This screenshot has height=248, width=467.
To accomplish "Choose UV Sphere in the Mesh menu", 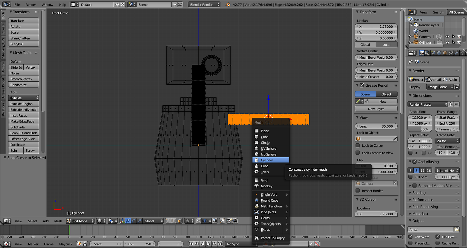I will (271, 148).
